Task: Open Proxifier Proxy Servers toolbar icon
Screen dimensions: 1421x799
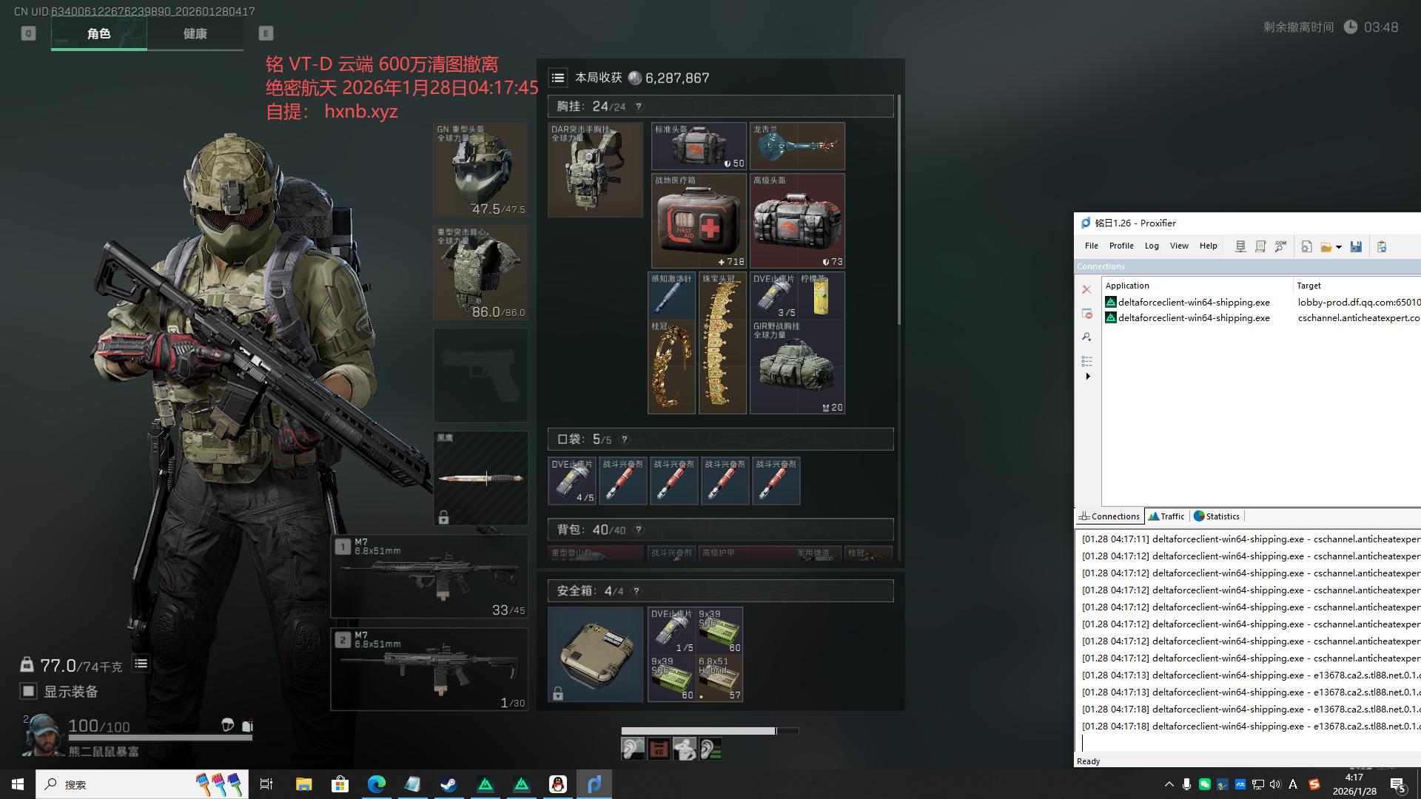Action: [x=1240, y=246]
